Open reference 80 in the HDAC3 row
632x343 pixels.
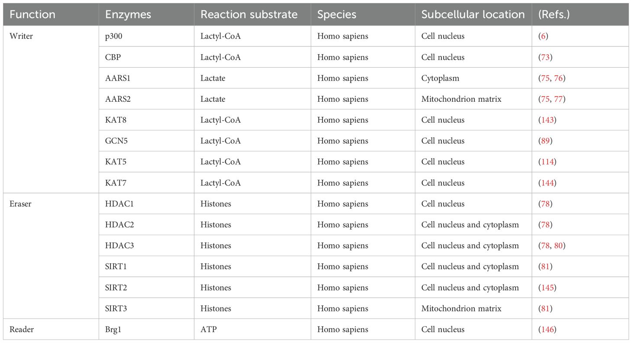coord(558,246)
